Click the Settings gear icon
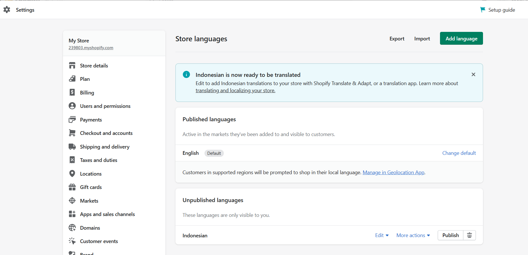The width and height of the screenshot is (528, 255). tap(7, 10)
